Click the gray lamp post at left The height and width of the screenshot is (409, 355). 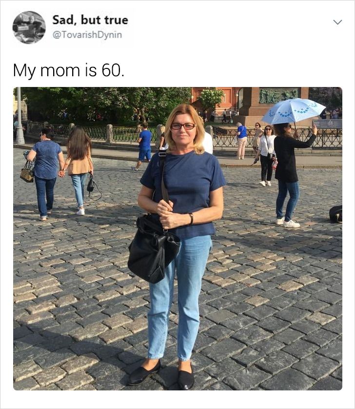[20, 116]
